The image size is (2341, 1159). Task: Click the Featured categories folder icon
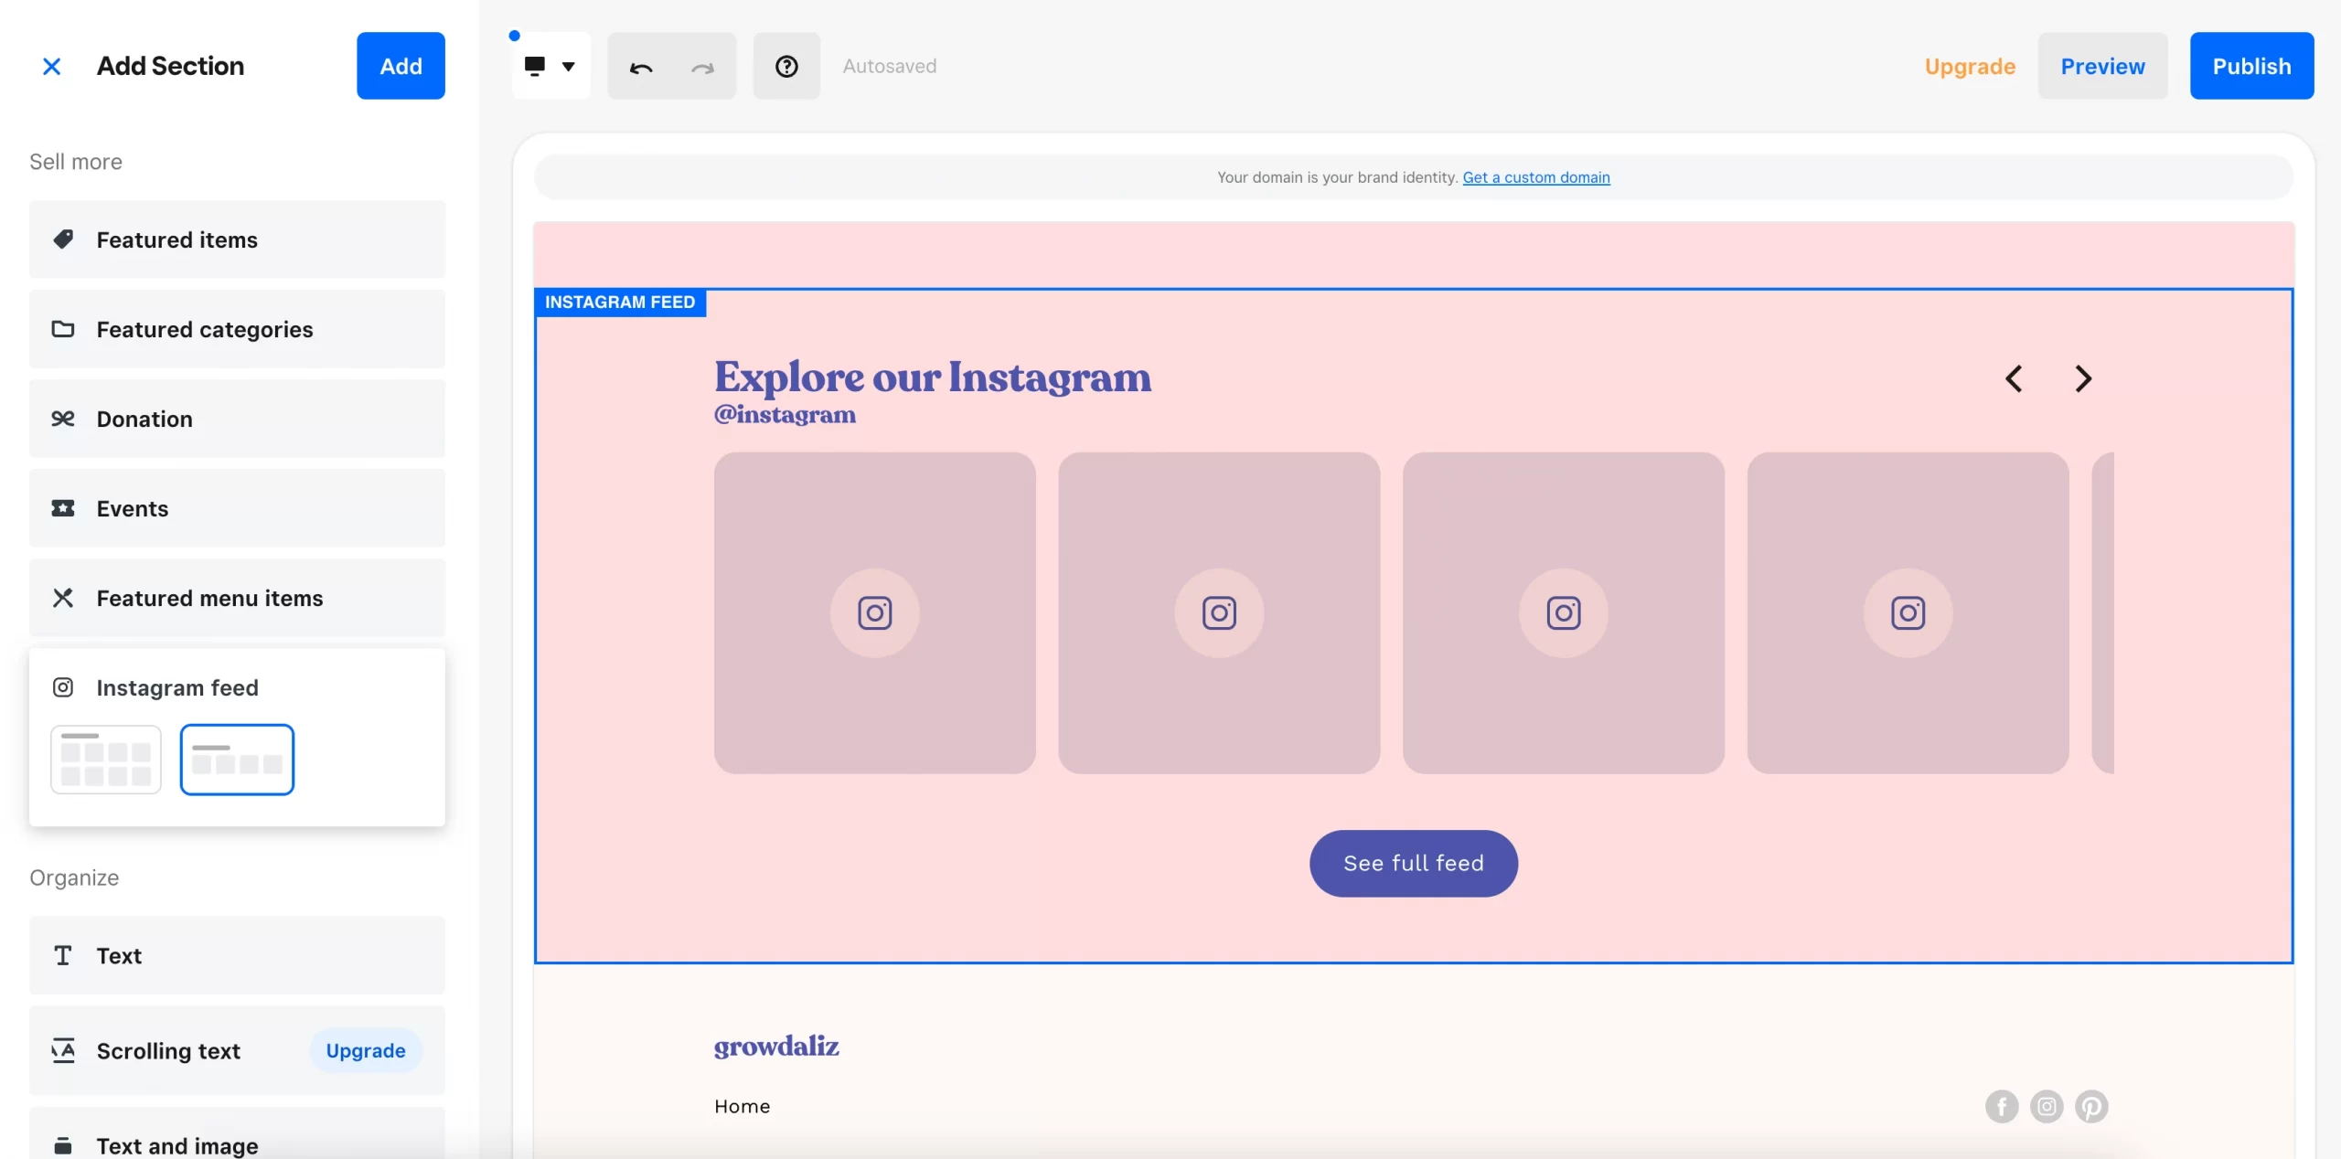(63, 328)
